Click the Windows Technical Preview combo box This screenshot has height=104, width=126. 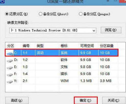[53, 31]
